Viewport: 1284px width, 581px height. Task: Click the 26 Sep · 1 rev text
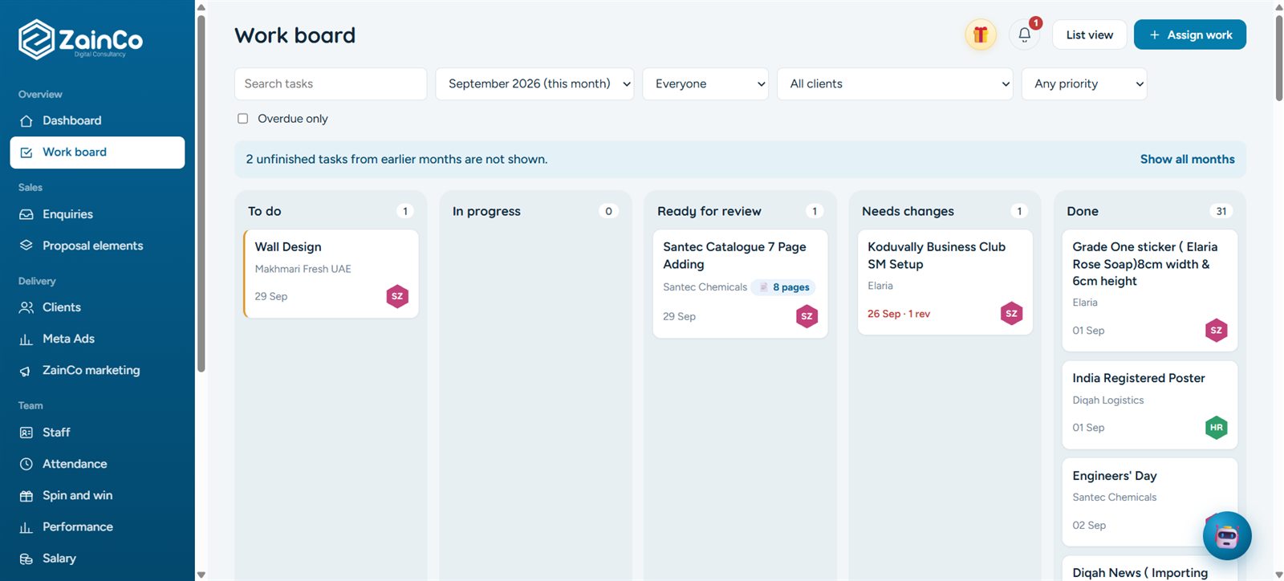899,314
